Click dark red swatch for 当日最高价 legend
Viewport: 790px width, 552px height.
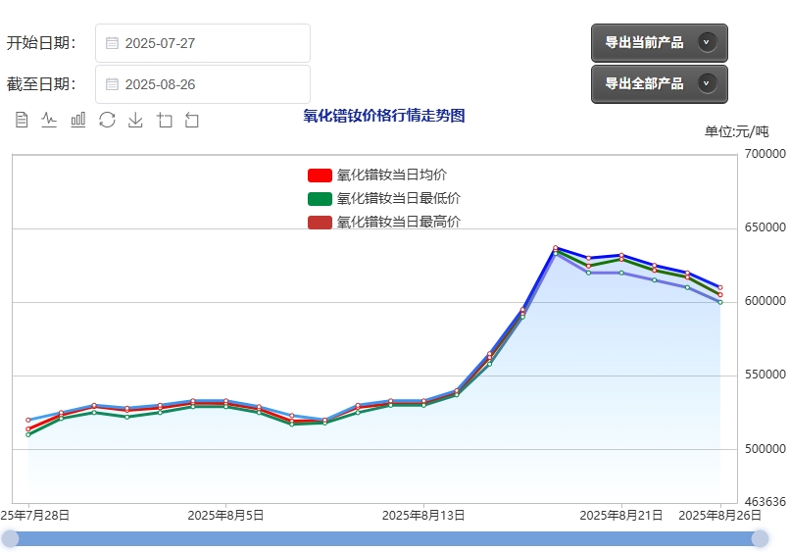[x=320, y=223]
